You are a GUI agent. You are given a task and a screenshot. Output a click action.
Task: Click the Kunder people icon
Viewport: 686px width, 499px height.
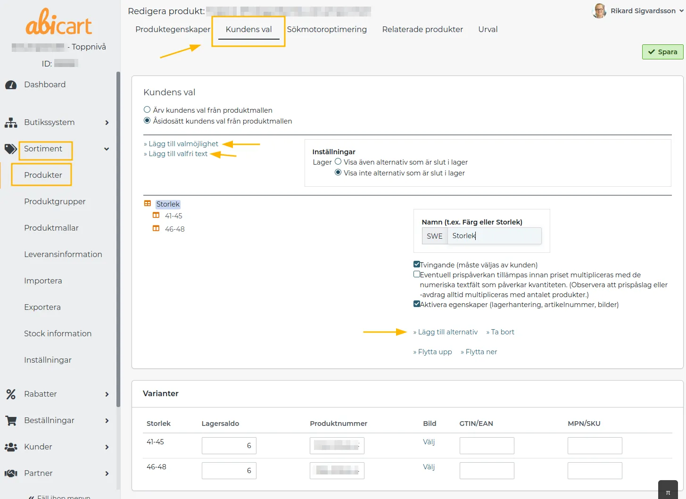point(11,447)
